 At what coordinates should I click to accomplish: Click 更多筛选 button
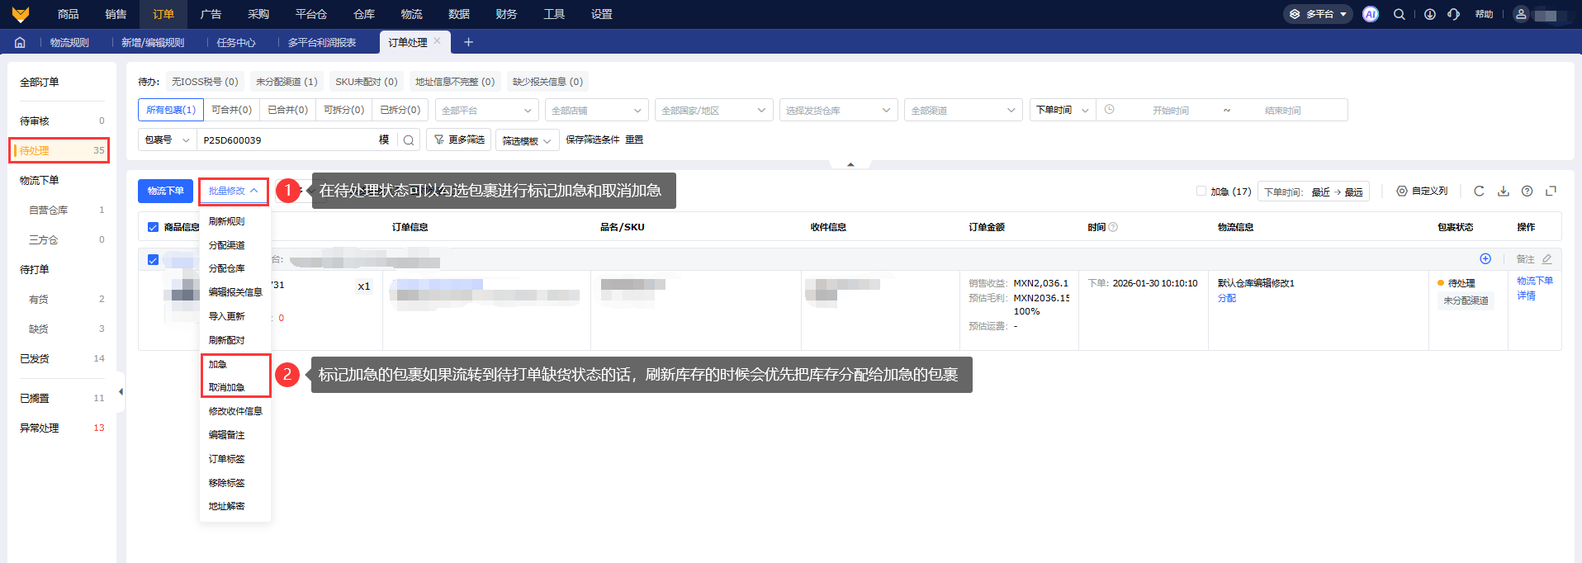click(459, 140)
